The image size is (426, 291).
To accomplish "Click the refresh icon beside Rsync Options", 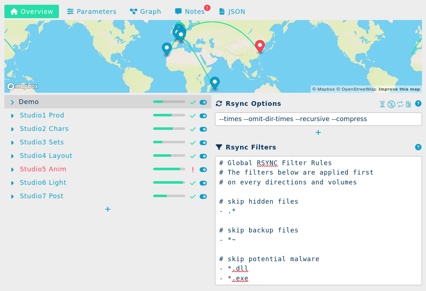I will (x=219, y=104).
